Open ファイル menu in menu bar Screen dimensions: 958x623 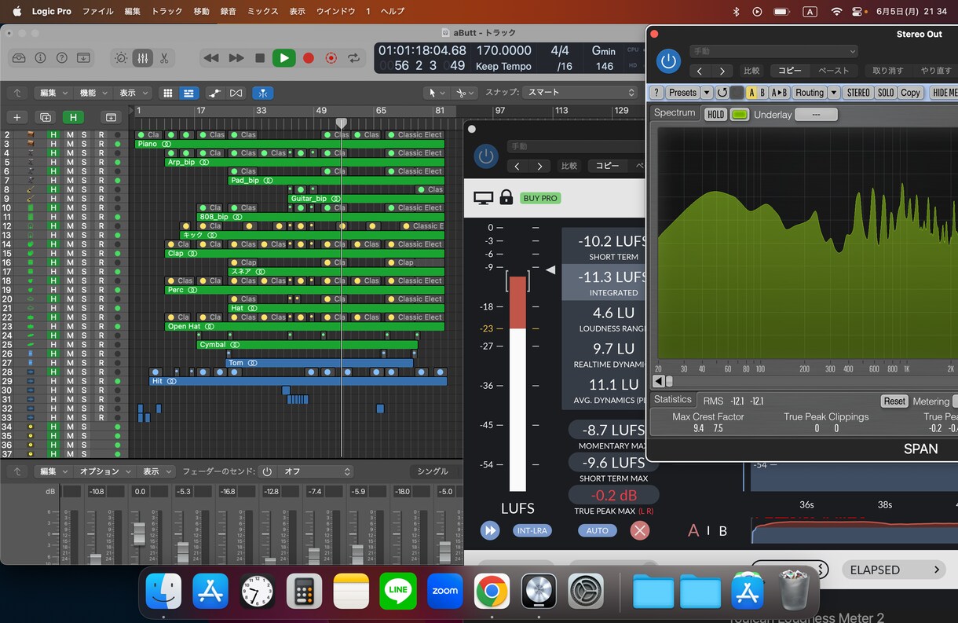(x=97, y=12)
